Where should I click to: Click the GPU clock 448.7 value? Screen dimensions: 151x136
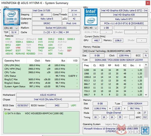tap(97, 40)
